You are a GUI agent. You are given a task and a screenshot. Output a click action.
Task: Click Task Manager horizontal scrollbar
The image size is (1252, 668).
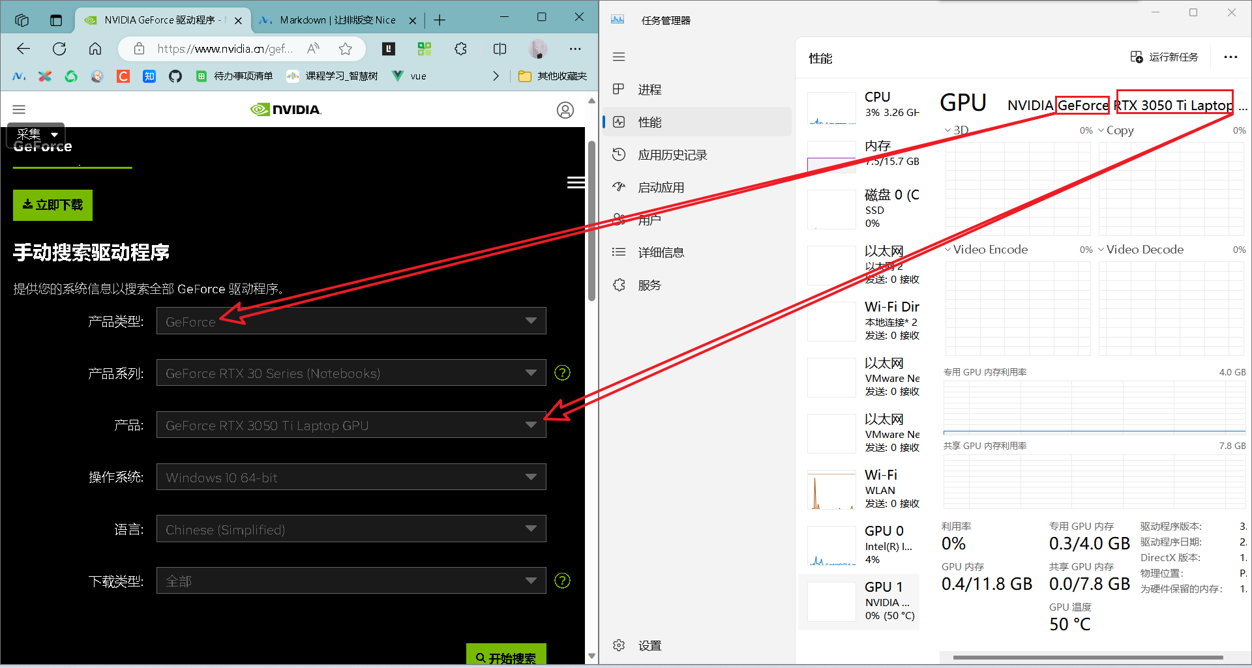tap(1088, 657)
